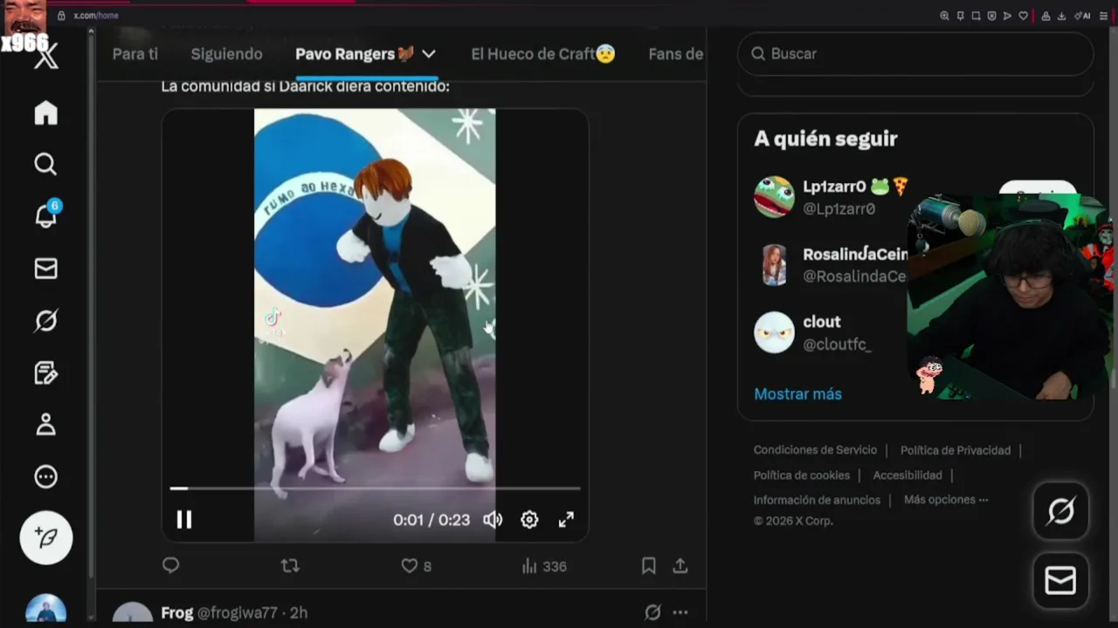Click browser AI tools icon
Image resolution: width=1118 pixels, height=628 pixels.
pyautogui.click(x=1082, y=16)
